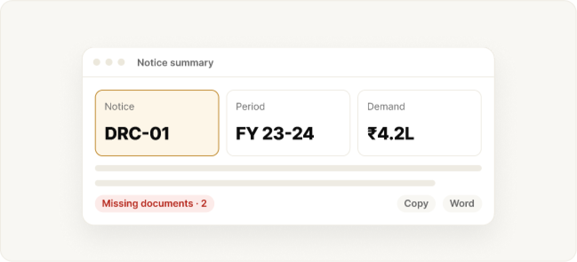Click the FY 23-24 period value
The width and height of the screenshot is (577, 262).
coord(275,133)
